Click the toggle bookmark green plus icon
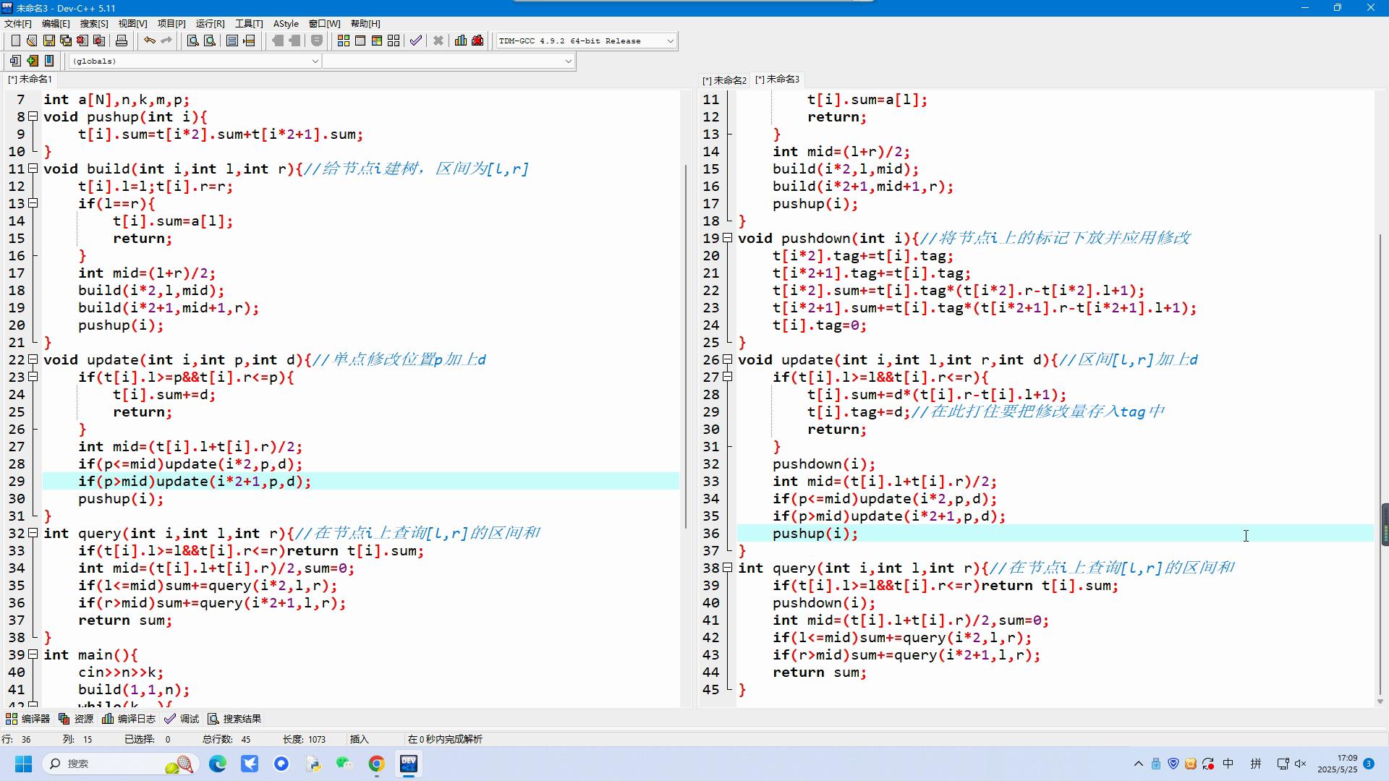The height and width of the screenshot is (781, 1389). click(x=33, y=61)
